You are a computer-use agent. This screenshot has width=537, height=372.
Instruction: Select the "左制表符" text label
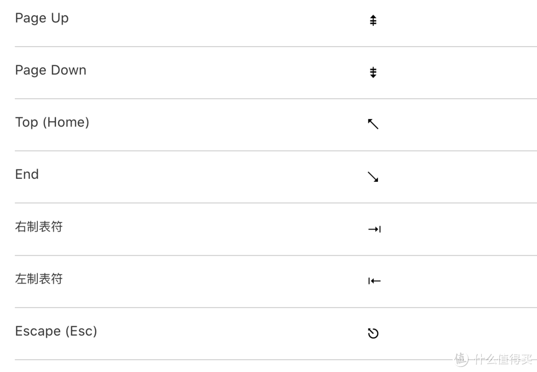(39, 279)
